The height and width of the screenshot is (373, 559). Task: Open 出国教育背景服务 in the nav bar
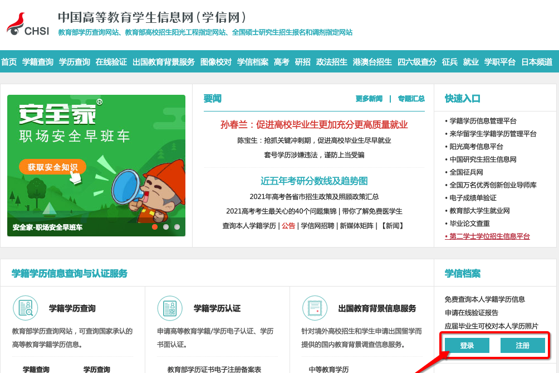[164, 62]
